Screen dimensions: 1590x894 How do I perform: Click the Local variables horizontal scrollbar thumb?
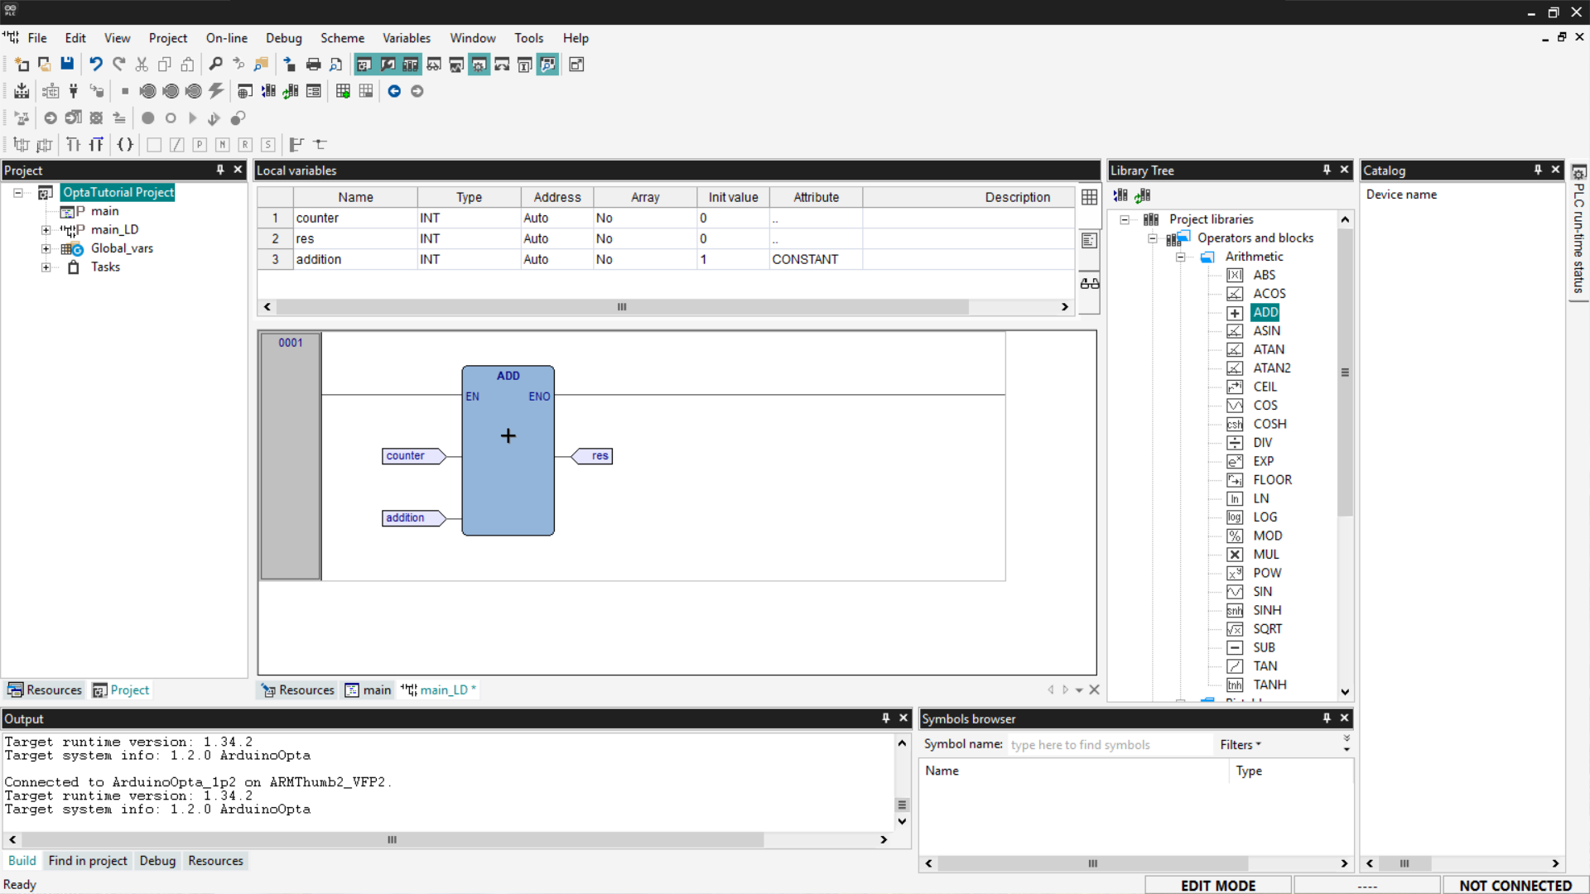pyautogui.click(x=621, y=307)
